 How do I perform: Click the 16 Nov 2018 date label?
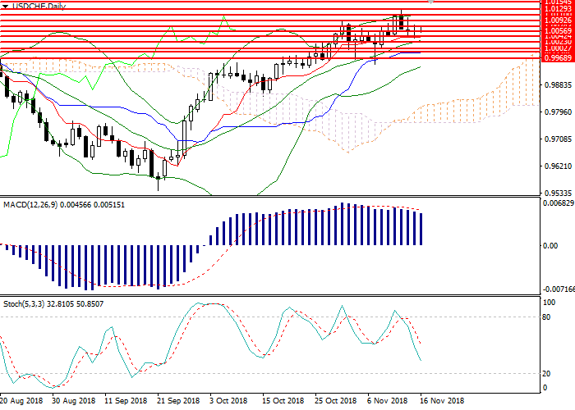442,401
